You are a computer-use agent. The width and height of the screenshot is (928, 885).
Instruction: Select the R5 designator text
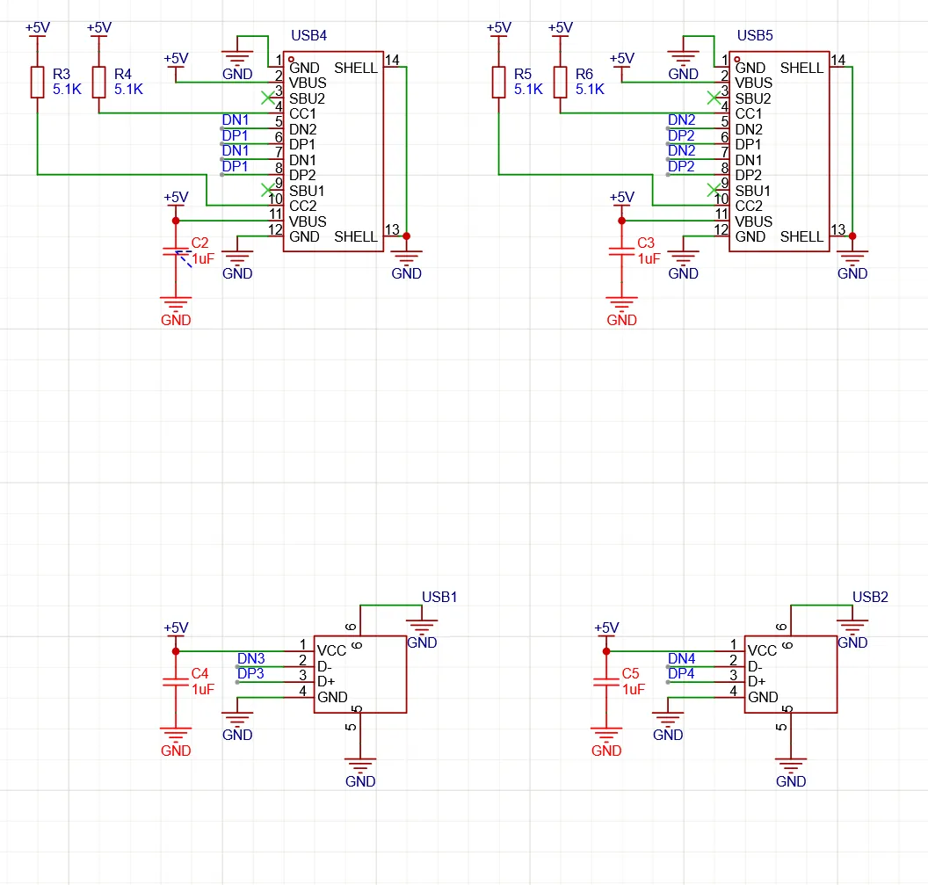coord(523,74)
